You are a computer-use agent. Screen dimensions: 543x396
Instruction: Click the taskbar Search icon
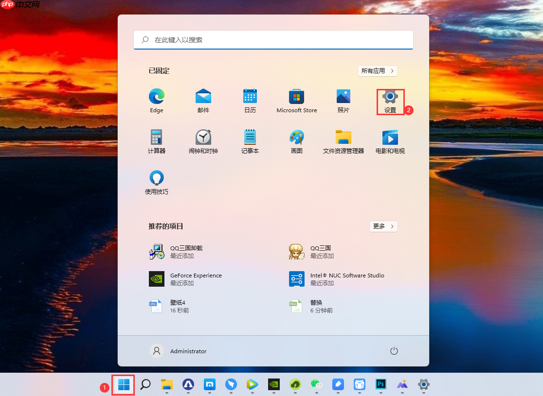[145, 385]
